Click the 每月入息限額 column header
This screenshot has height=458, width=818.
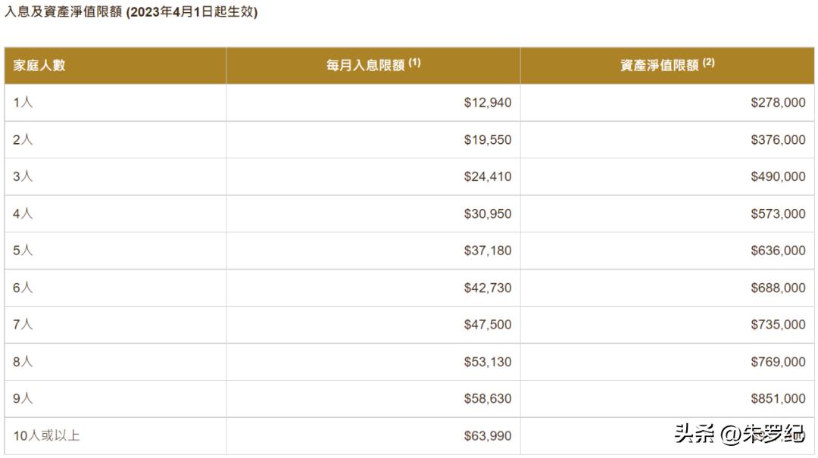point(366,66)
